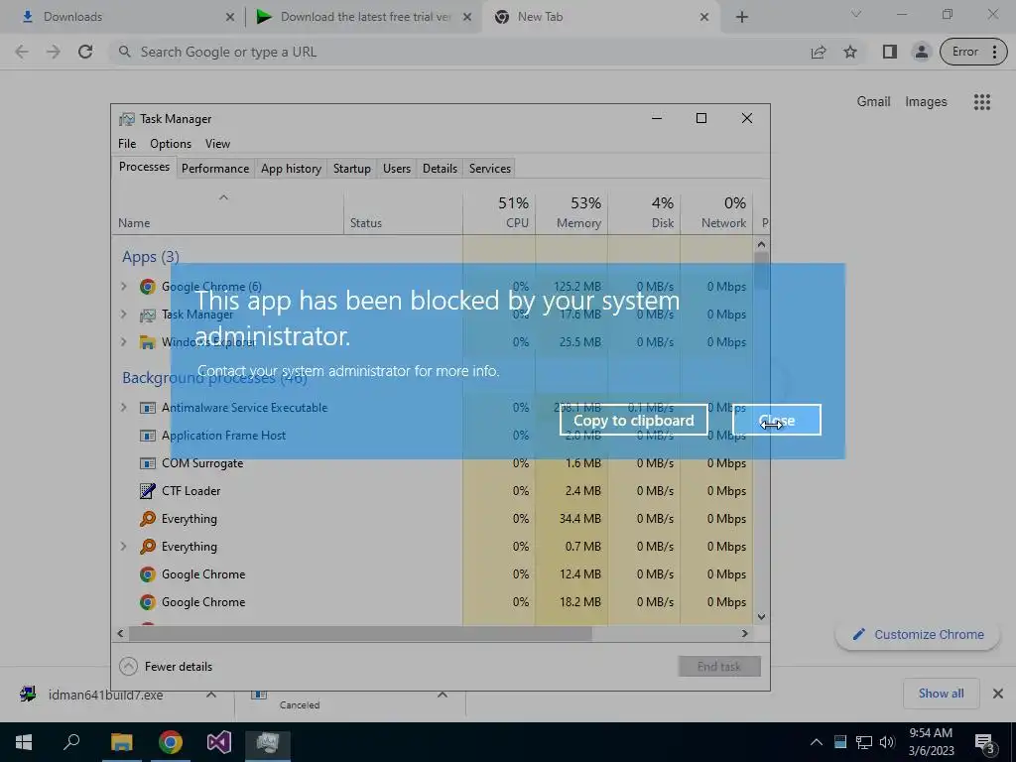The height and width of the screenshot is (762, 1016).
Task: Open Task Manager View menu
Action: 217,144
